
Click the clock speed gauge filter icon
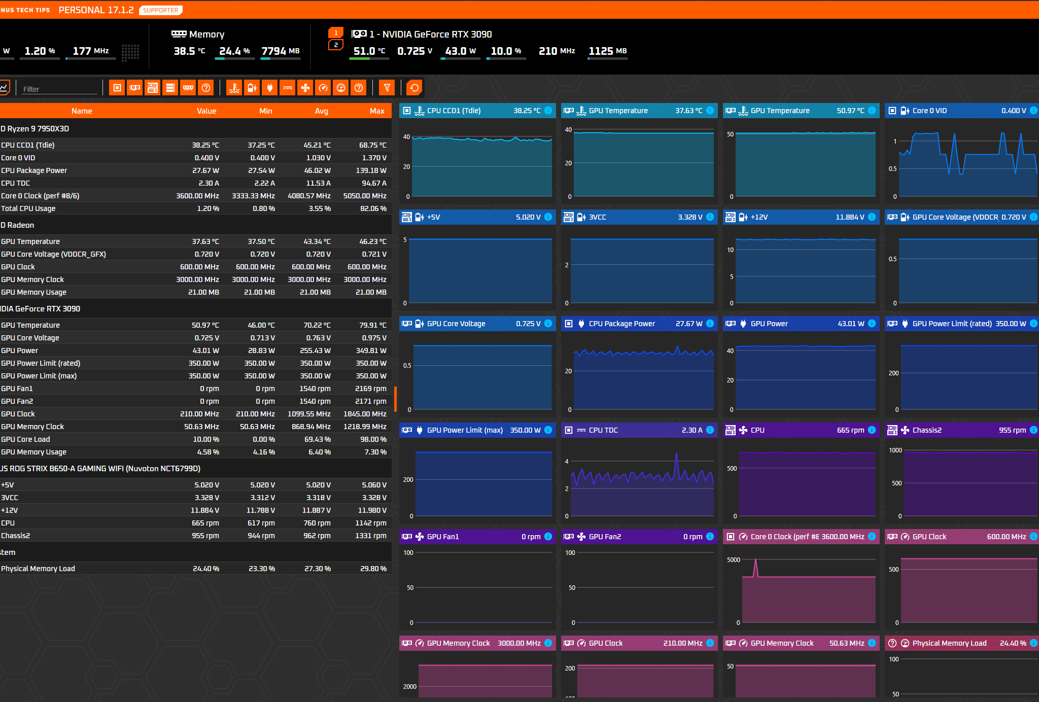(x=323, y=88)
